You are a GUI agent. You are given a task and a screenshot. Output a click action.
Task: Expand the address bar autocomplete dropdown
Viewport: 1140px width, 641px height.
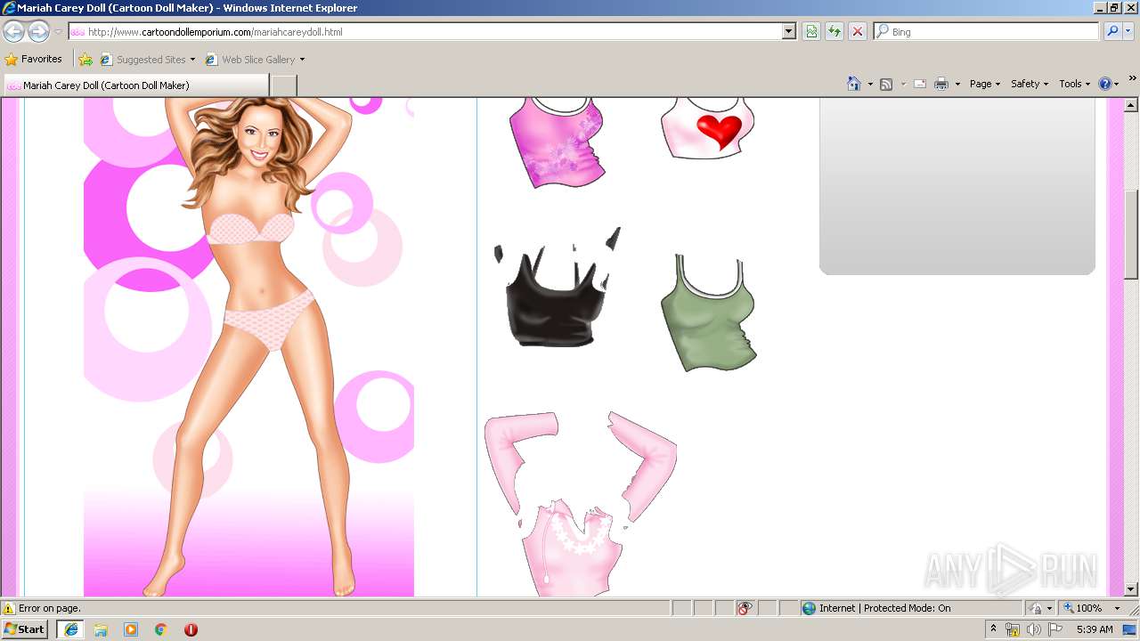[x=789, y=31]
